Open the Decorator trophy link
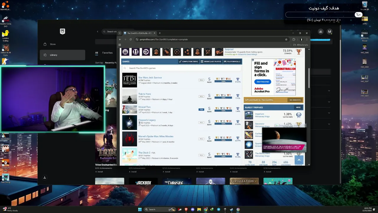378x213 pixels. click(x=260, y=124)
